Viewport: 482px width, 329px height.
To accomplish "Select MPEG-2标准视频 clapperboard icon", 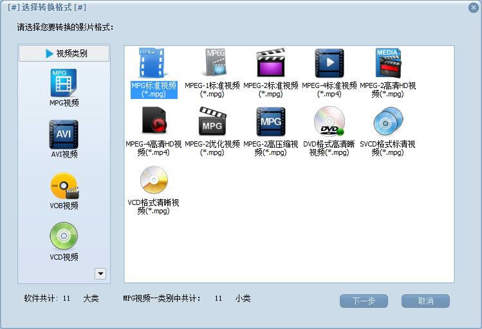I will coord(271,62).
